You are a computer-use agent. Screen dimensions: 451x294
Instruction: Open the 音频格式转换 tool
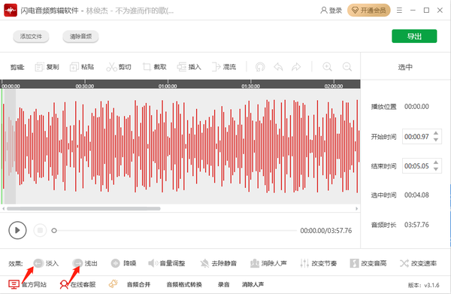[184, 284]
